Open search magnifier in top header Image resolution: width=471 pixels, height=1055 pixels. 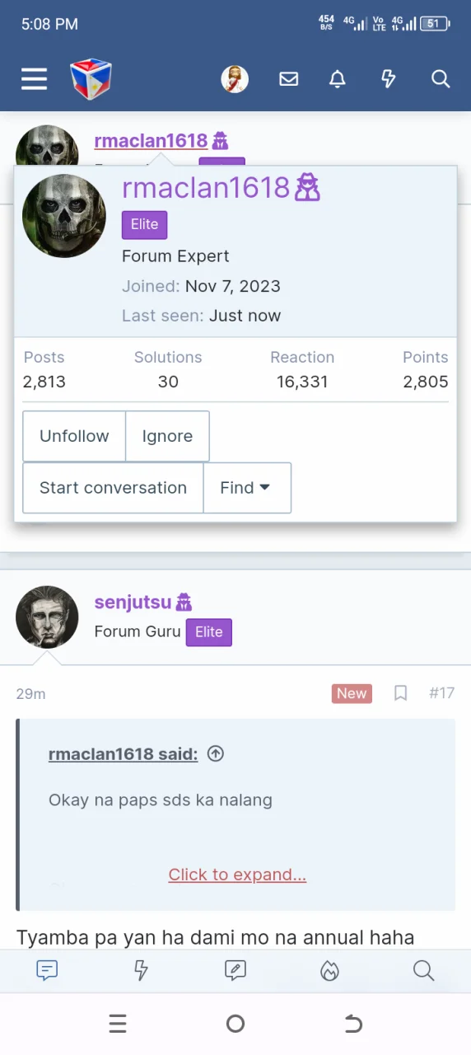441,79
